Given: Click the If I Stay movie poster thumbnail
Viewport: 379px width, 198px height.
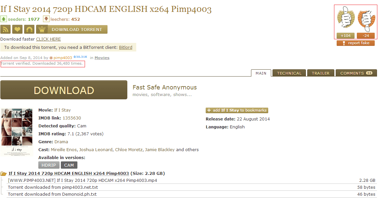Looking at the screenshot, I should [17, 132].
